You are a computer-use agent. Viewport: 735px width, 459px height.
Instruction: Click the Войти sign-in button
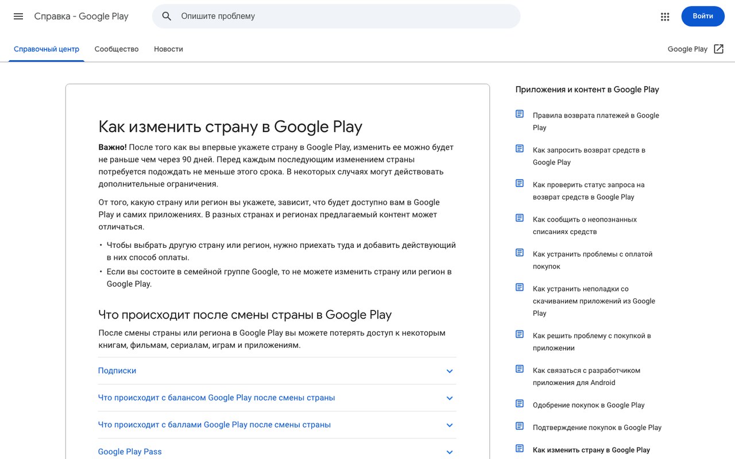(703, 16)
